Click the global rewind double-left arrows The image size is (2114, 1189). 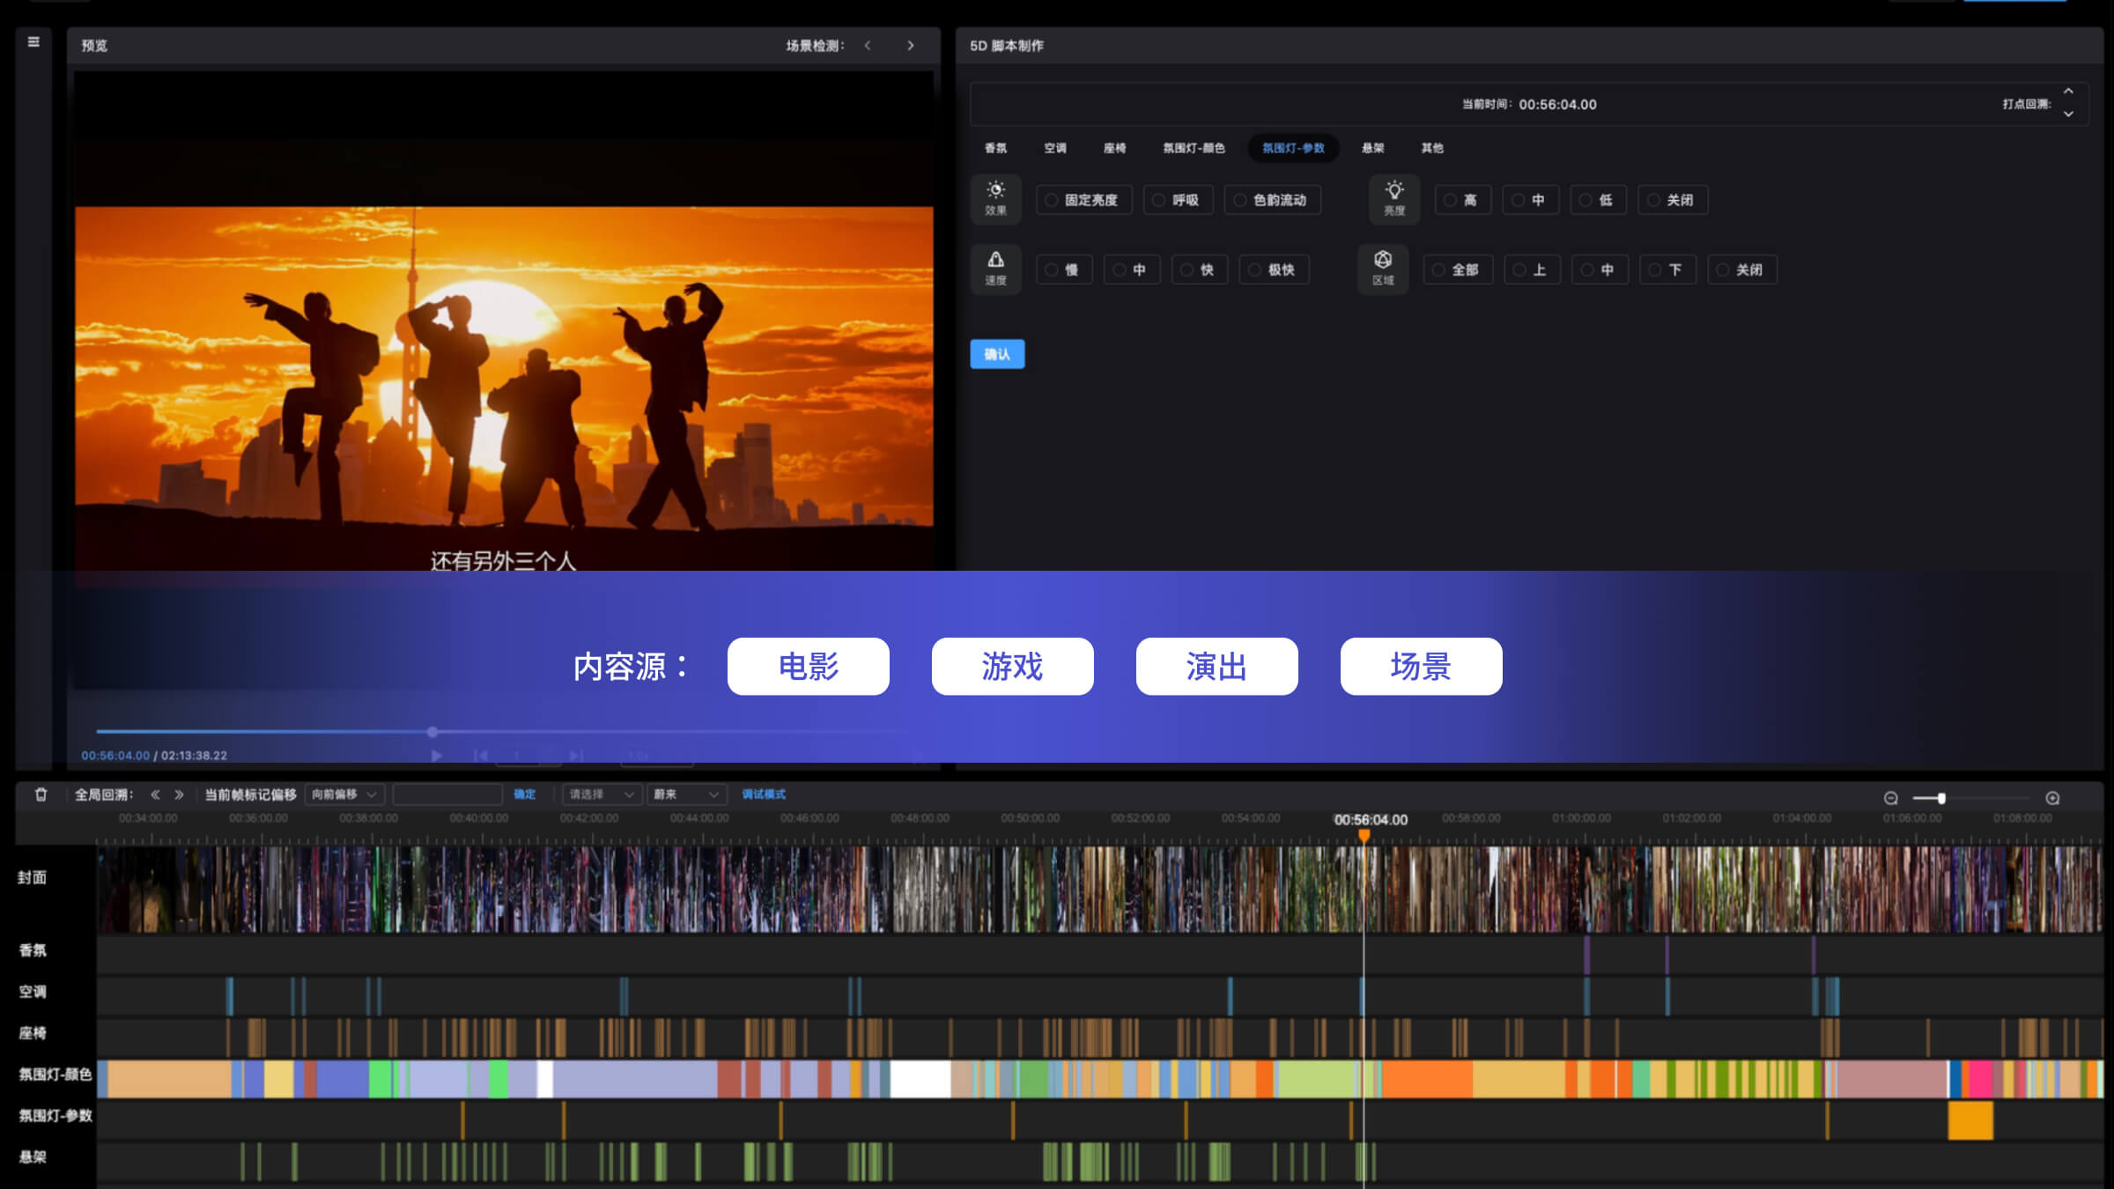tap(155, 794)
